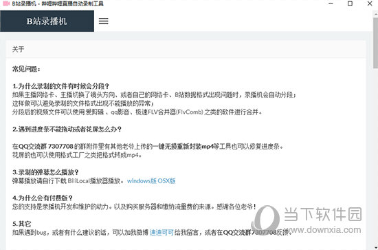The image size is (378, 250).
Task: Minimize the B站录播机 window
Action: pyautogui.click(x=331, y=3)
